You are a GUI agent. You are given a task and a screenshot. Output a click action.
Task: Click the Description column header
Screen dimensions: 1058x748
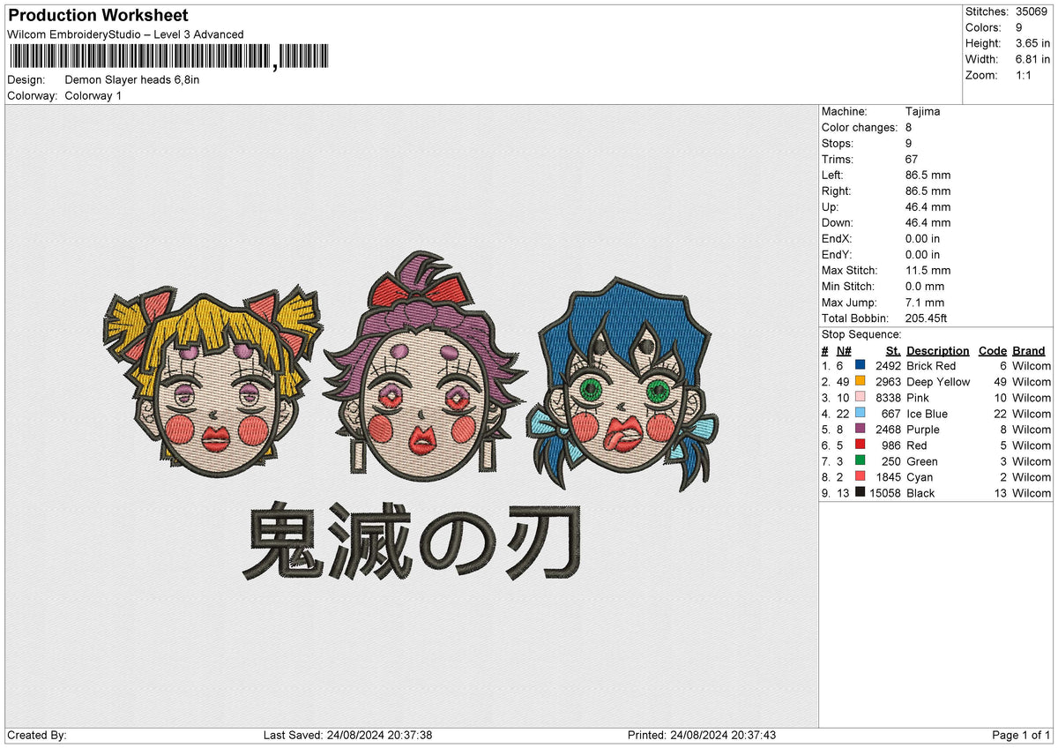(937, 351)
